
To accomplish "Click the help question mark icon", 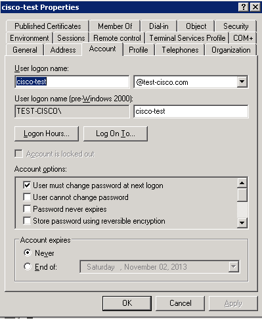I will pos(244,7).
